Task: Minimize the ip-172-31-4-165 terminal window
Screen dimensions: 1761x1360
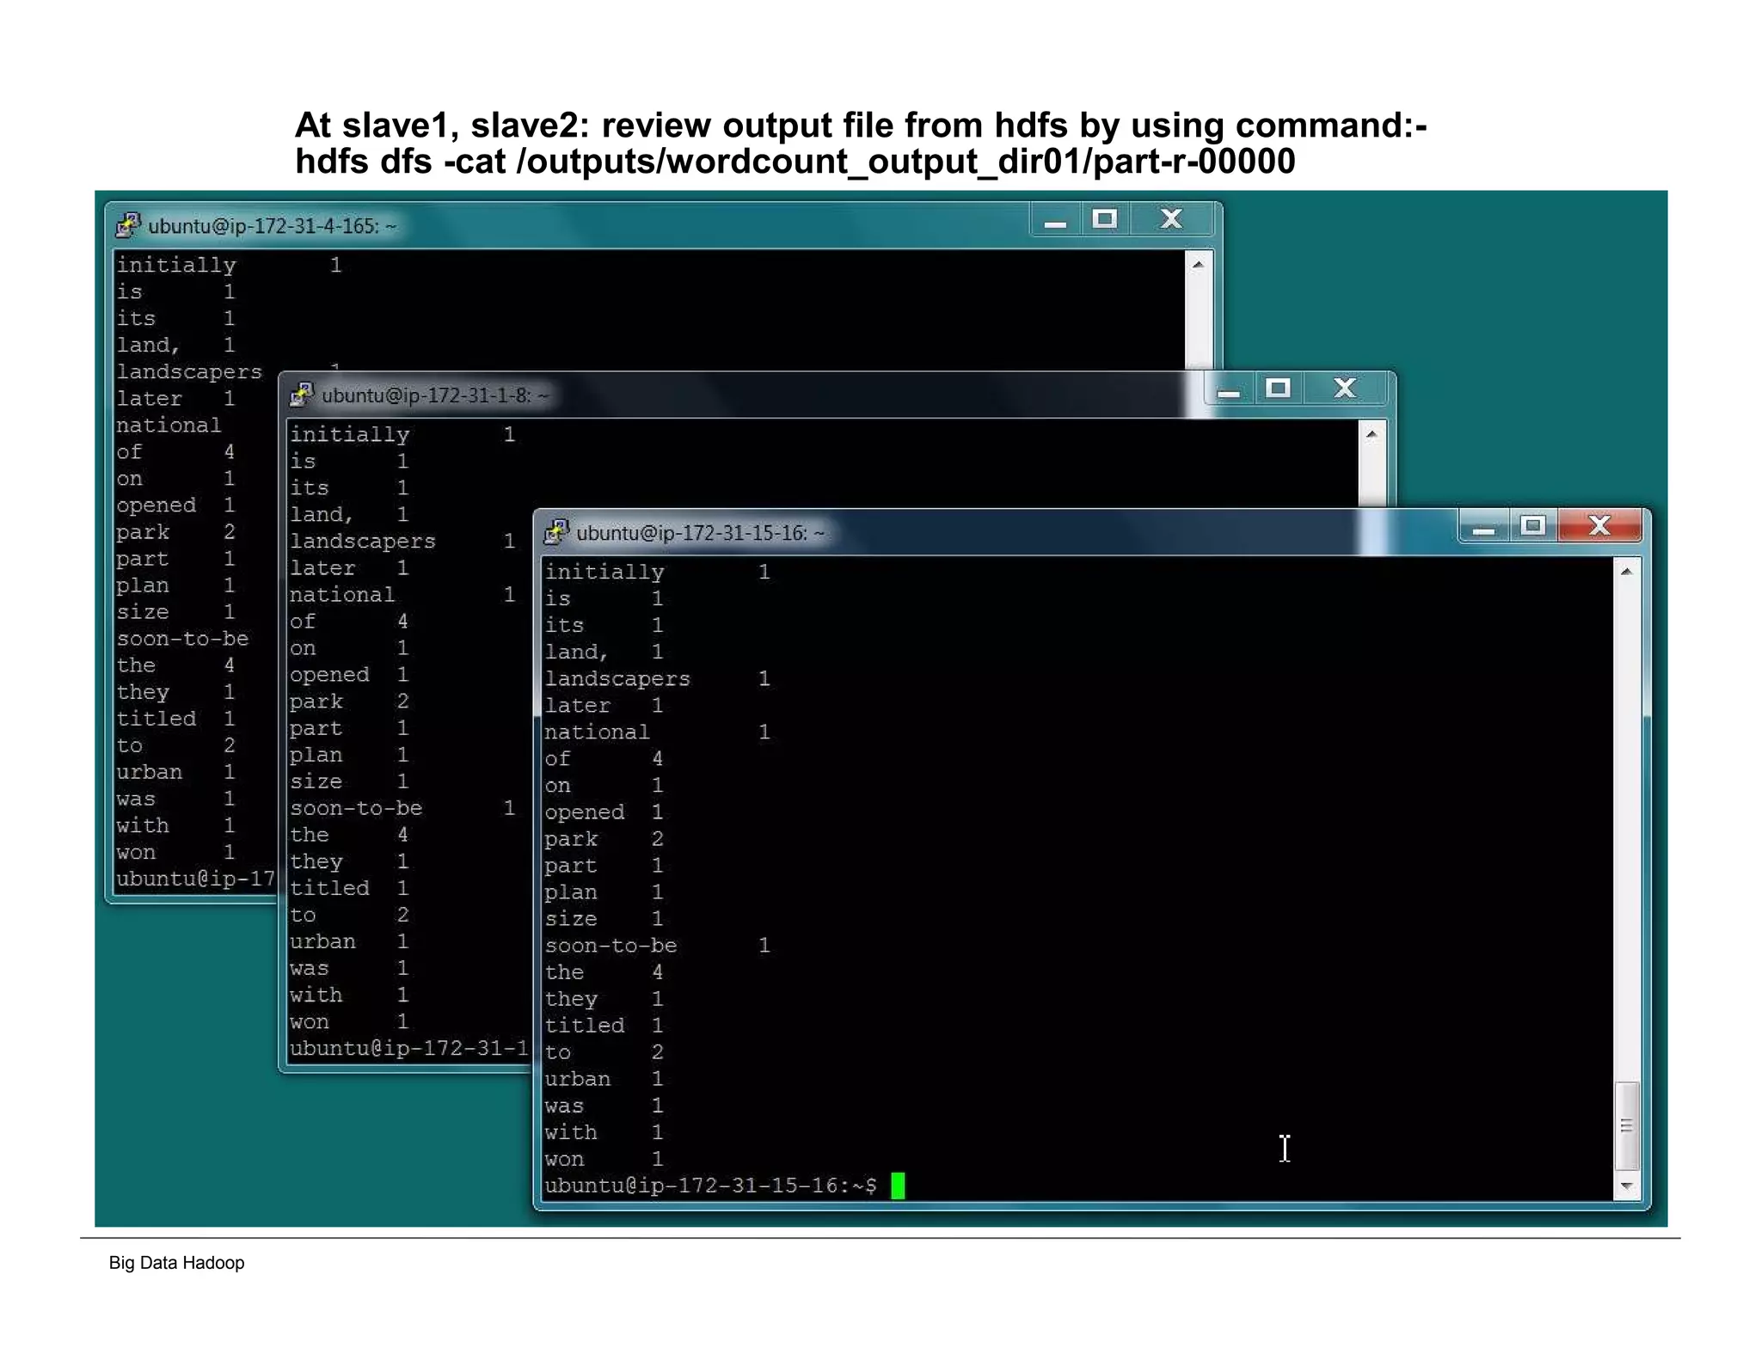Action: (x=1056, y=220)
